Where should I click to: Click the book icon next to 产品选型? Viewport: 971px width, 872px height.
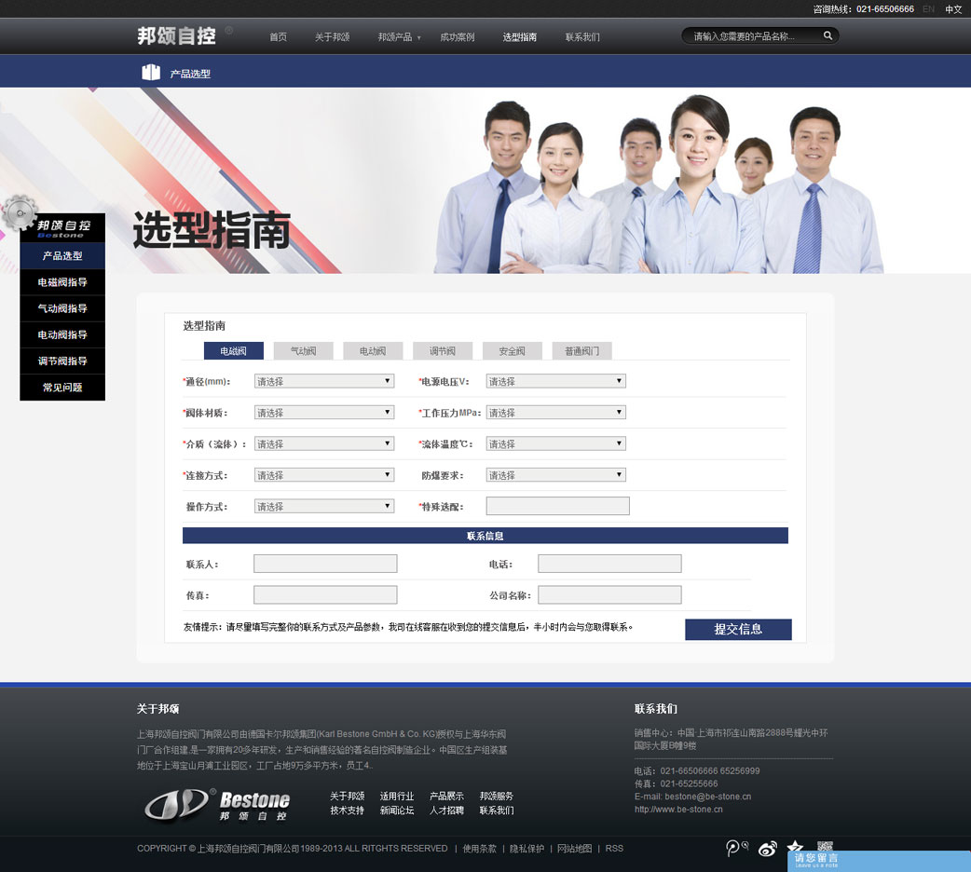click(x=150, y=70)
